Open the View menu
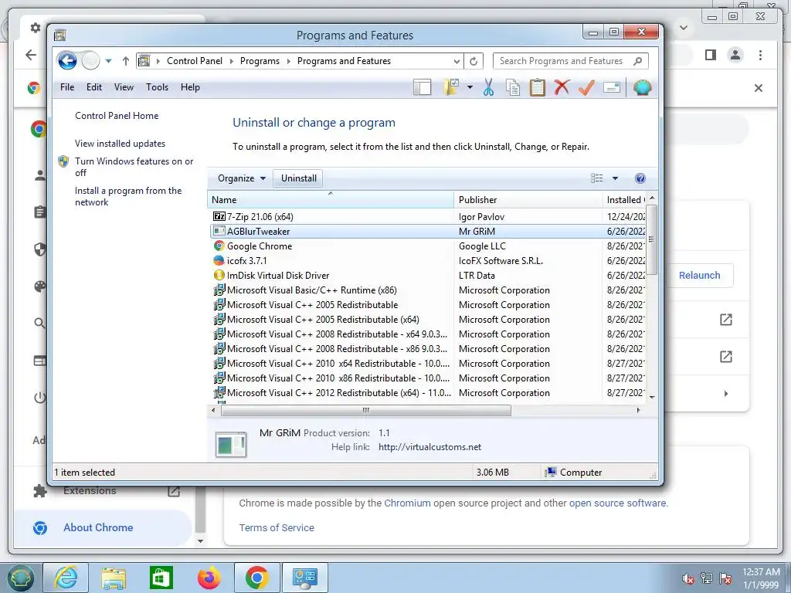The image size is (791, 593). [x=124, y=87]
